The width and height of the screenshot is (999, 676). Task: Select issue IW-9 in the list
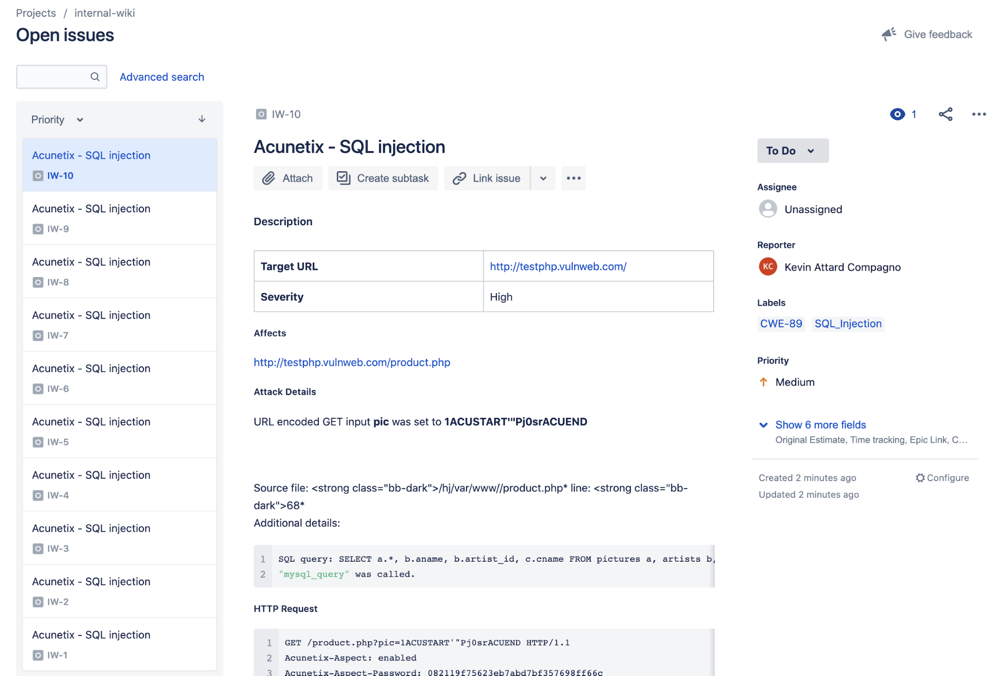(119, 218)
